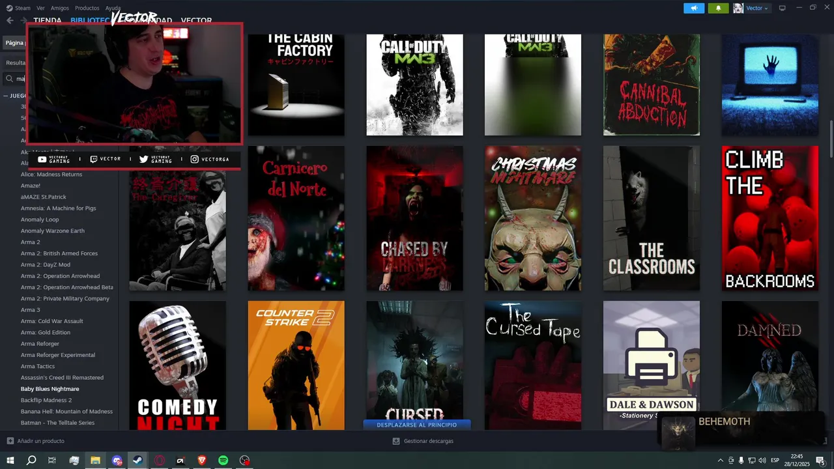Open the green notifications bell
The width and height of the screenshot is (834, 469).
[x=719, y=8]
